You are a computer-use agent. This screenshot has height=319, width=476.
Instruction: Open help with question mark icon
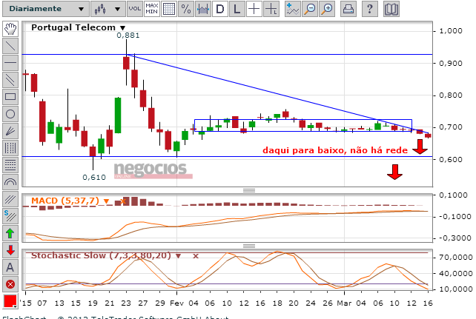(369, 9)
